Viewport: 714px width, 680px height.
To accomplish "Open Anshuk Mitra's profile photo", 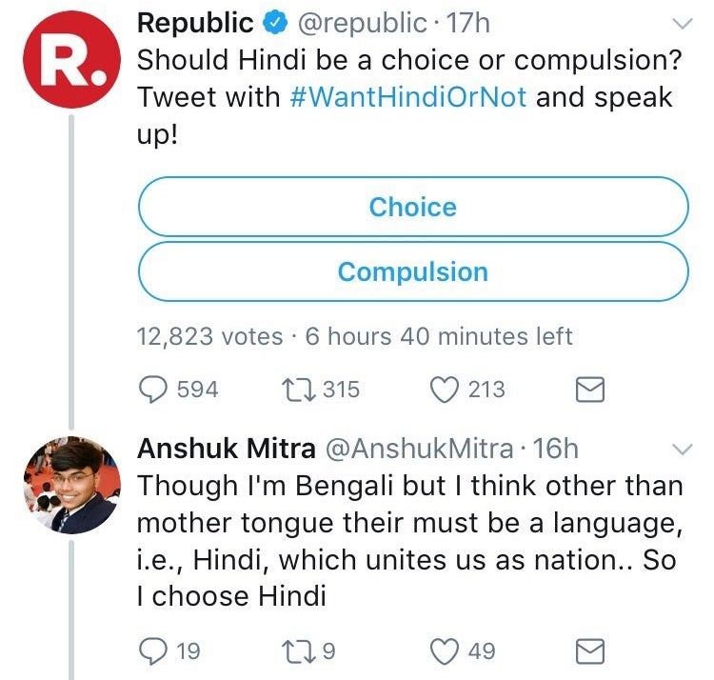I will 72,485.
